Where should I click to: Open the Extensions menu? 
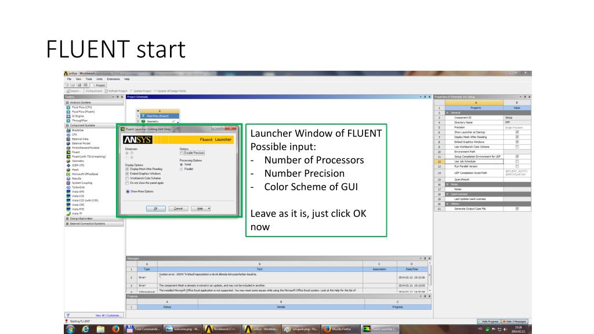pos(113,79)
